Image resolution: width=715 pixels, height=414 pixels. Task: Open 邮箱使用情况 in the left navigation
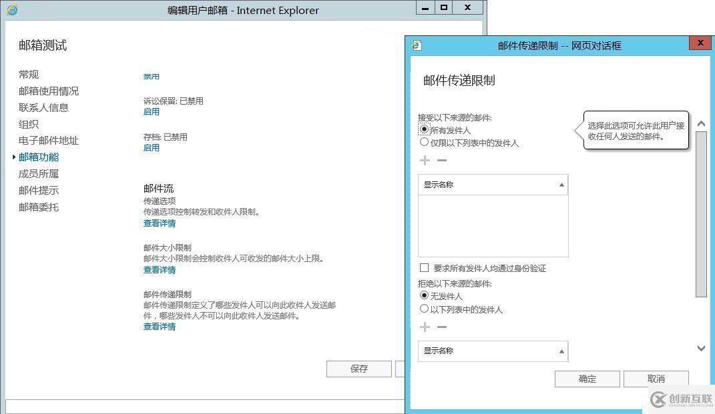tap(49, 91)
